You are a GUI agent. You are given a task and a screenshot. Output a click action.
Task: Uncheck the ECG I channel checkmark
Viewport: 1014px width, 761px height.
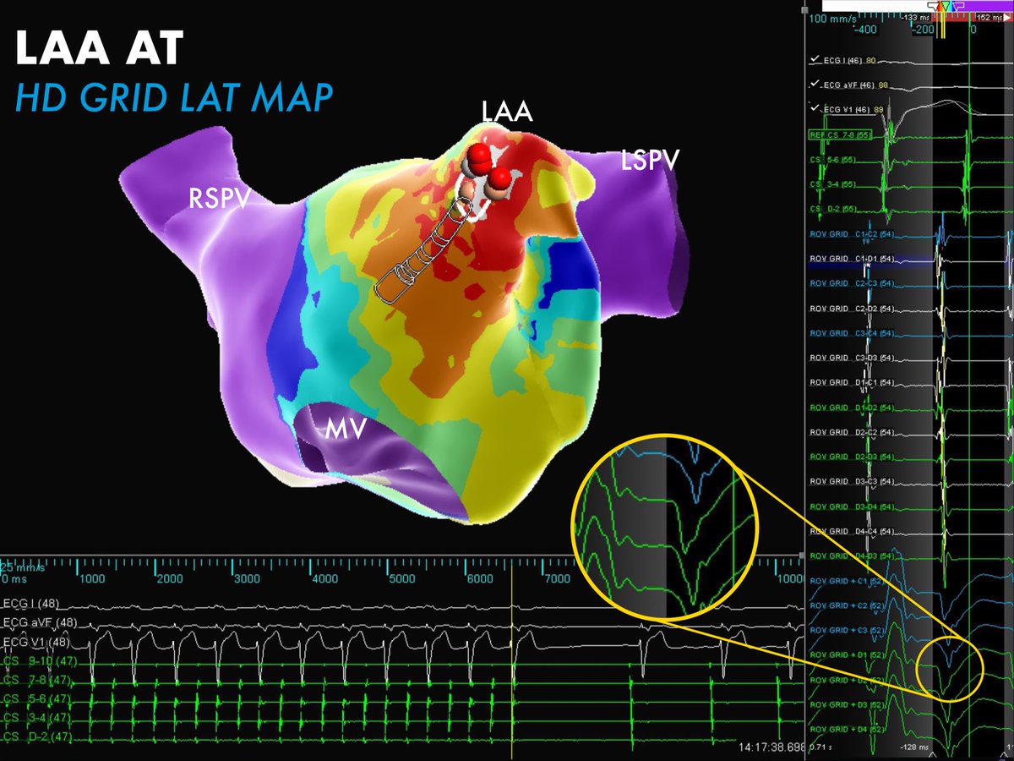point(815,60)
